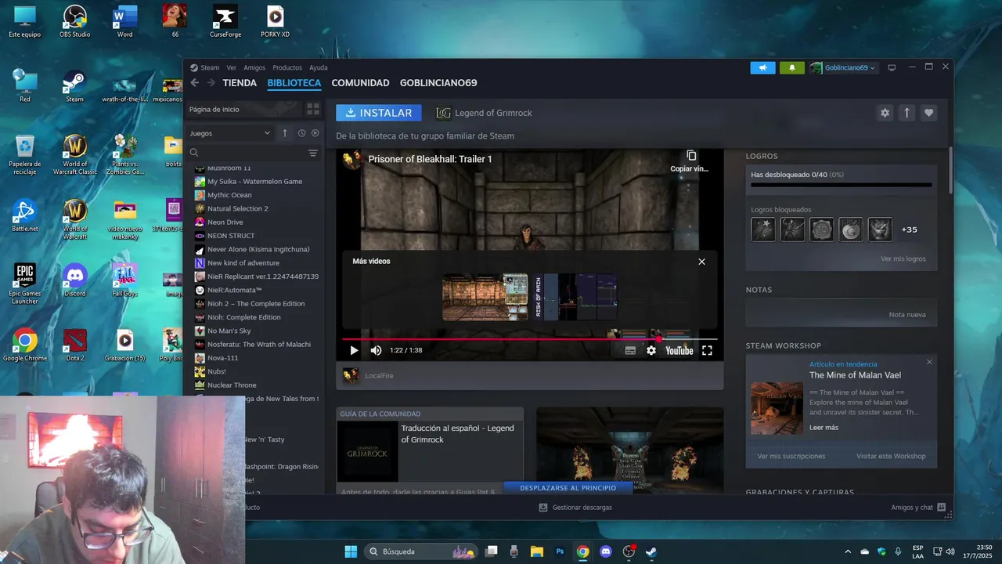Click DESPLAZARSE AL PRINCIPIO button

pos(568,488)
